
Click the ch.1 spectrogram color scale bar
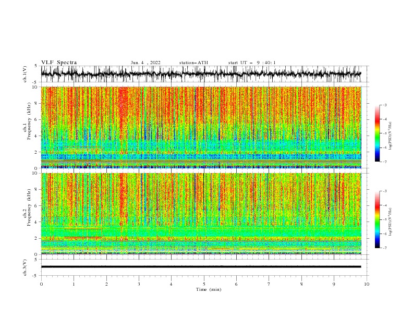pos(378,133)
